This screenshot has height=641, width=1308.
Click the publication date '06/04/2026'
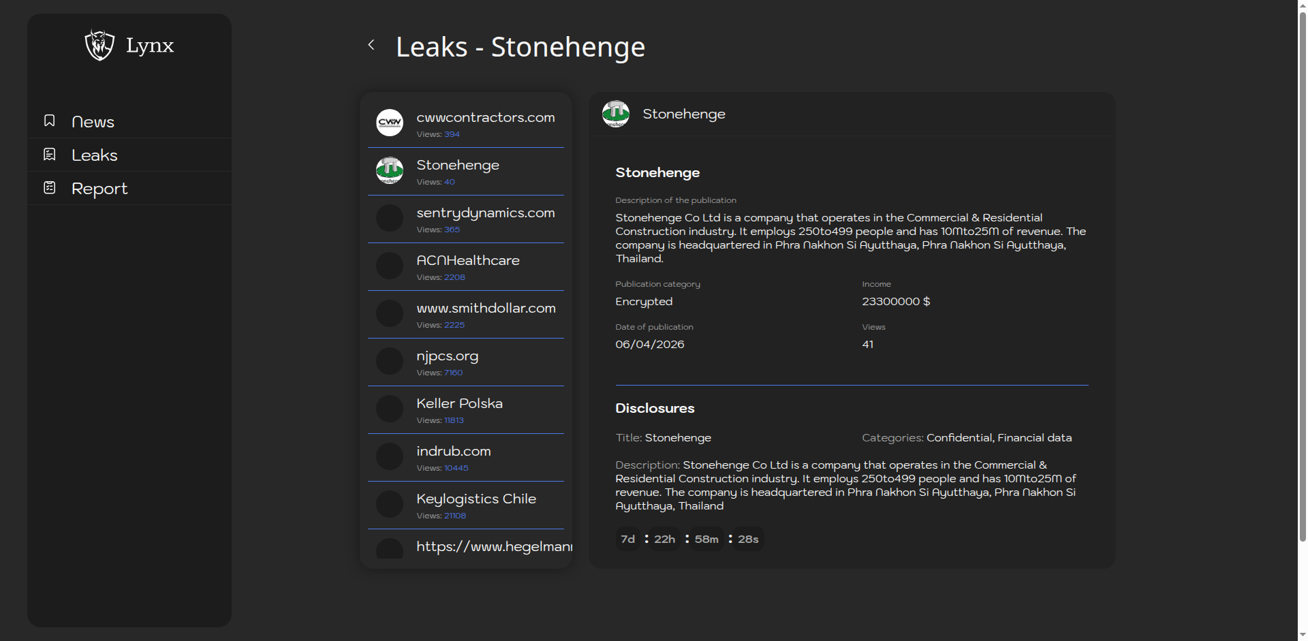coord(650,344)
